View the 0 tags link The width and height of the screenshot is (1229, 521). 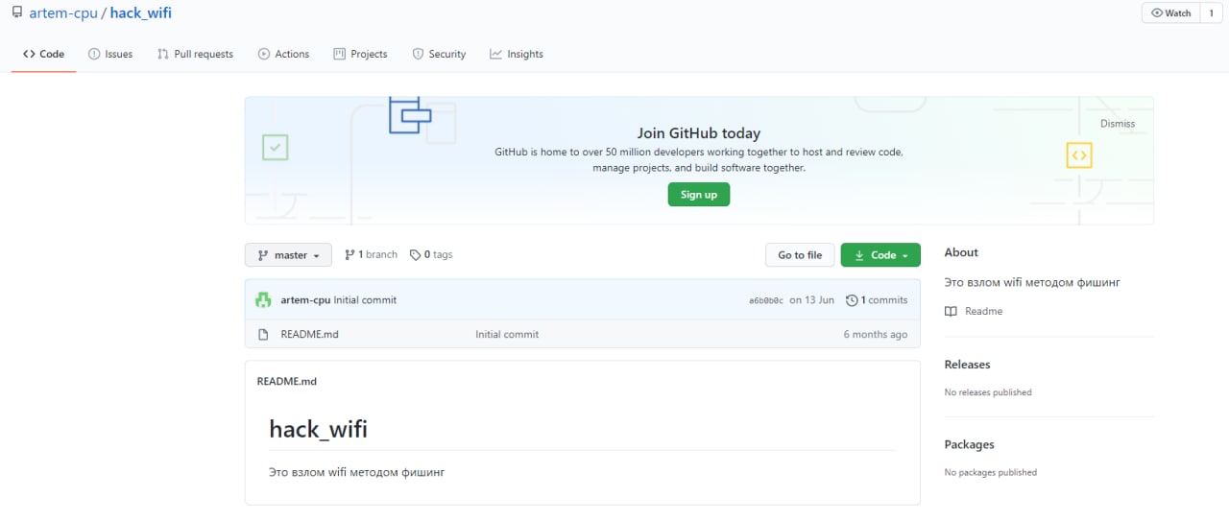pyautogui.click(x=431, y=254)
